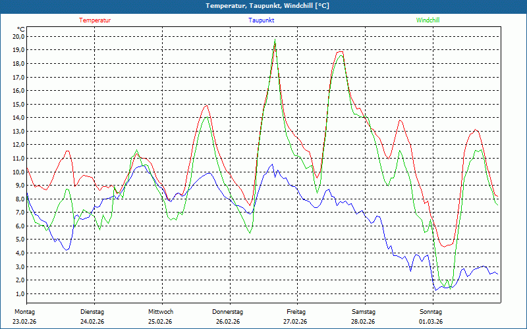
Task: Click the 1,0 value on the y-axis
Action: click(x=20, y=294)
